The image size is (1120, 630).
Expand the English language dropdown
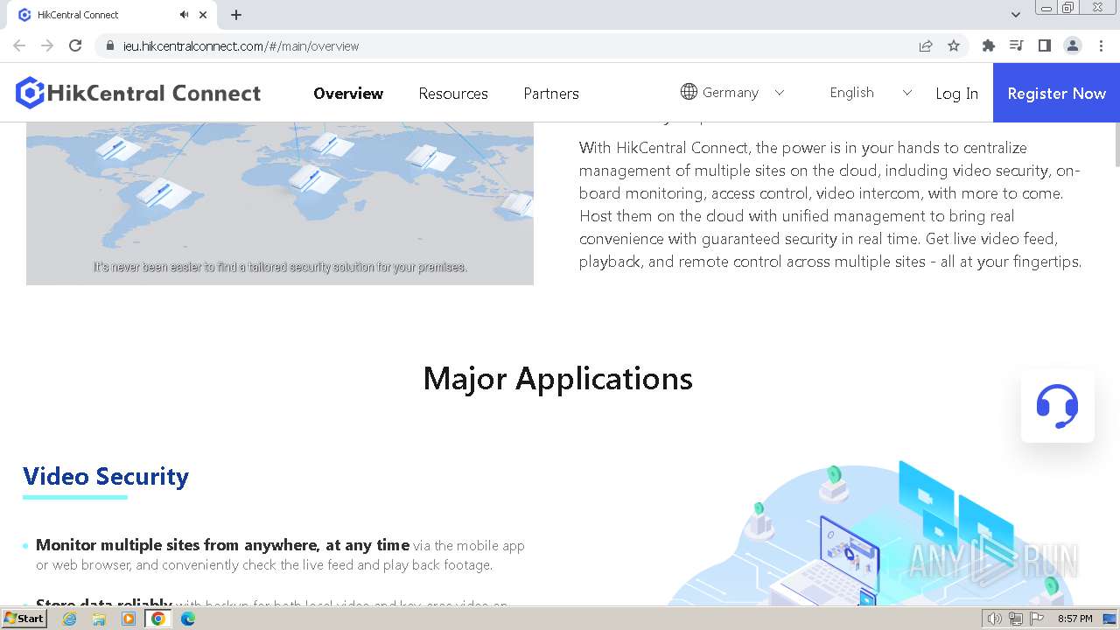click(x=906, y=93)
